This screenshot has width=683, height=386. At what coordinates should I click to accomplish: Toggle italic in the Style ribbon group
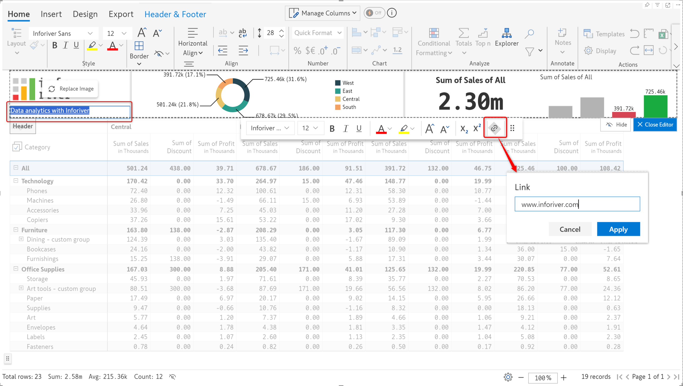[x=65, y=45]
